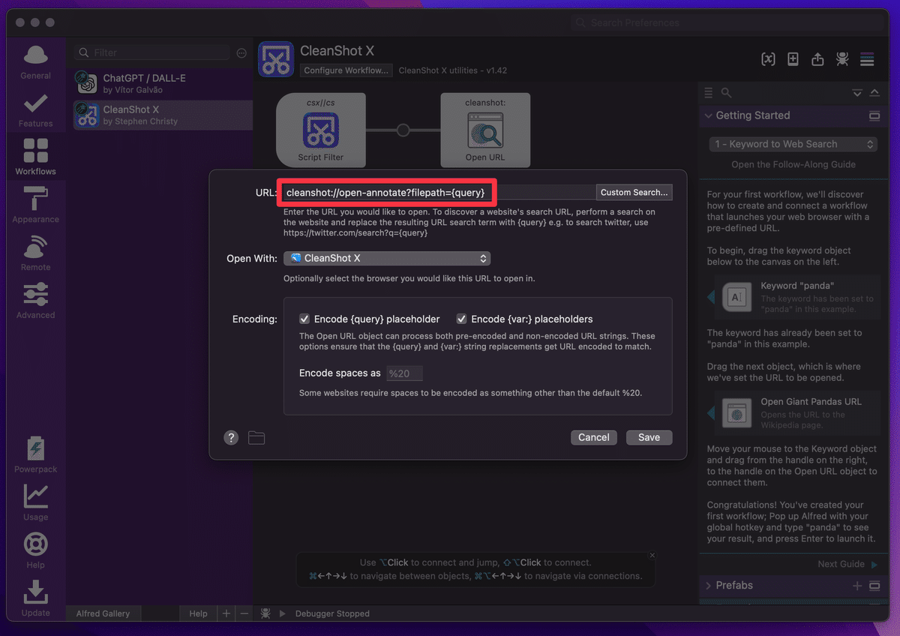The height and width of the screenshot is (636, 900).
Task: Dismiss the canvas navigation hint box
Action: (652, 556)
